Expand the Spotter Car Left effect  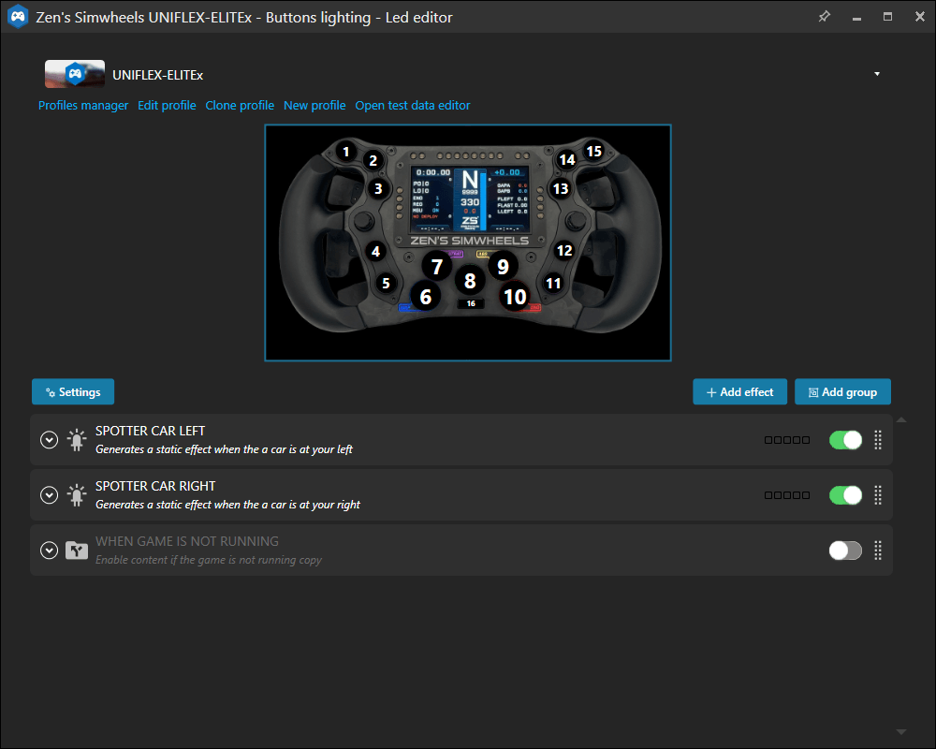coord(50,440)
